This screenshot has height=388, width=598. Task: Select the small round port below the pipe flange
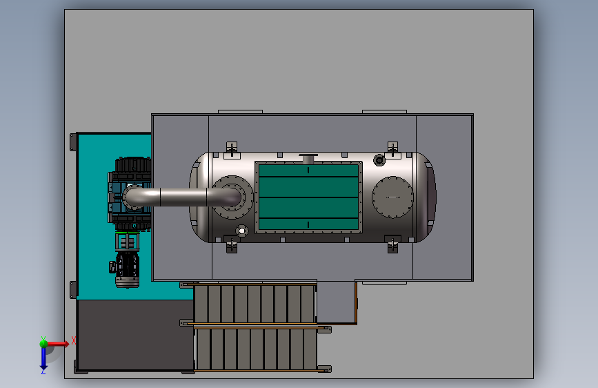point(242,231)
